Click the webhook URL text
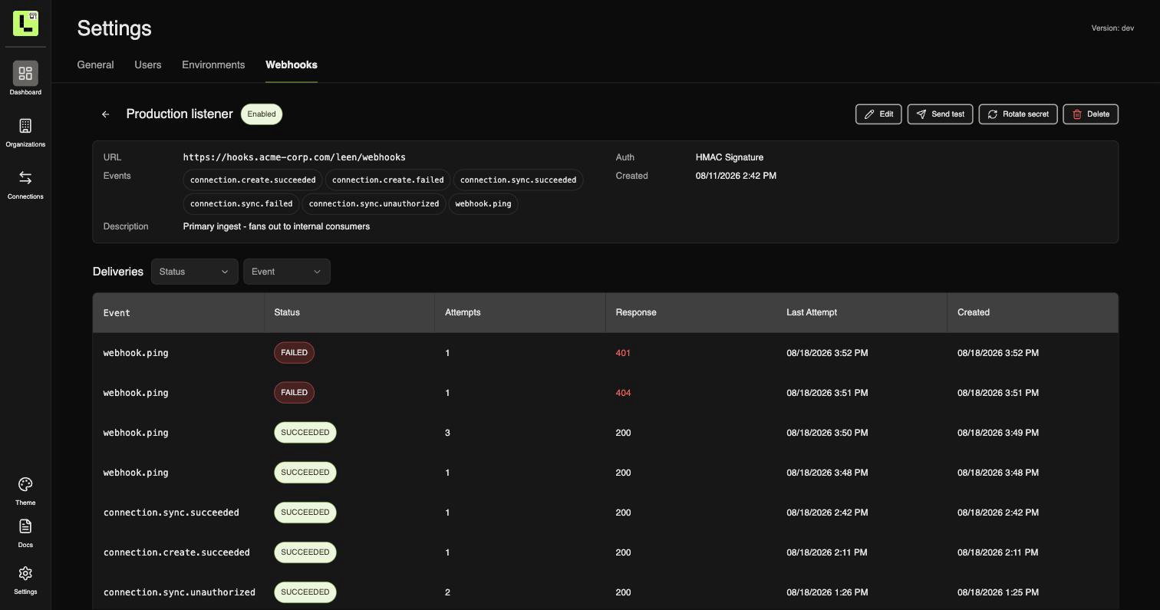 point(295,157)
